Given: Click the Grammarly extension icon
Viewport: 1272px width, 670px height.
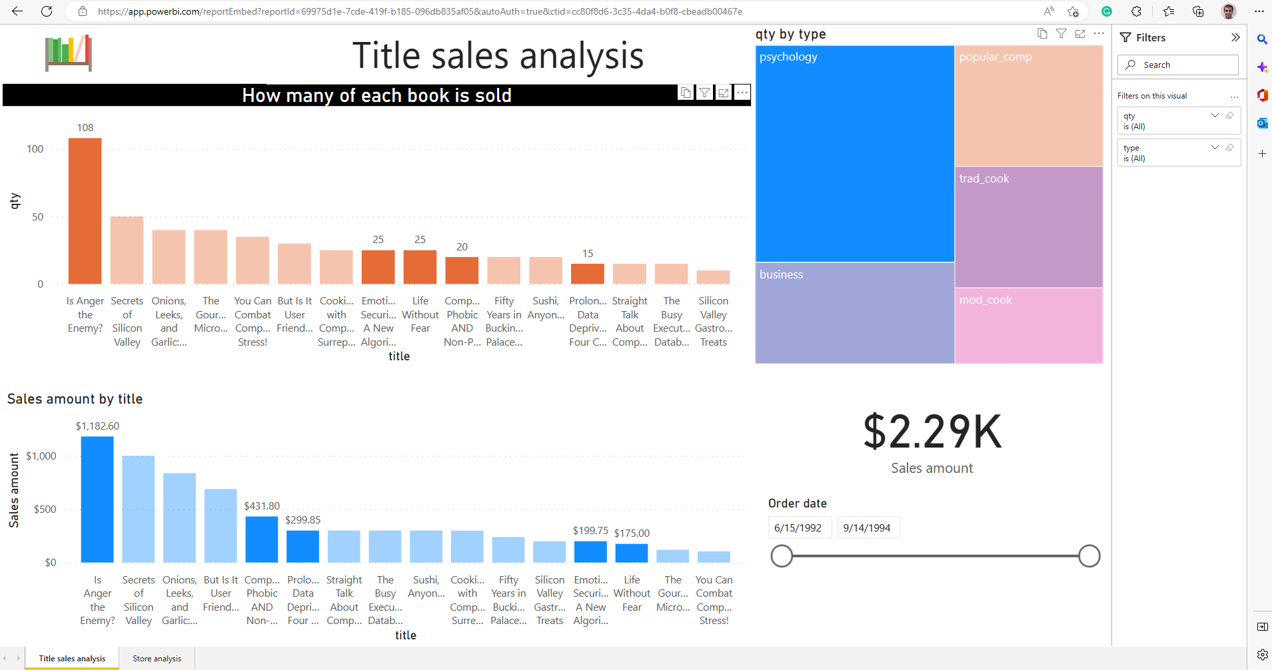Looking at the screenshot, I should pos(1107,11).
